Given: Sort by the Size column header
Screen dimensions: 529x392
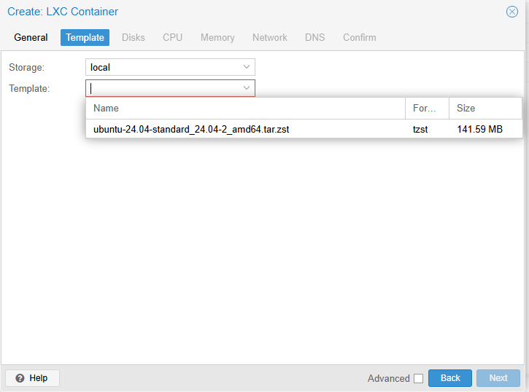Looking at the screenshot, I should 485,108.
